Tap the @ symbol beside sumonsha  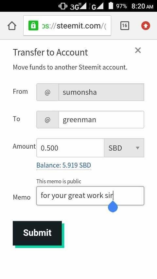coord(47,92)
